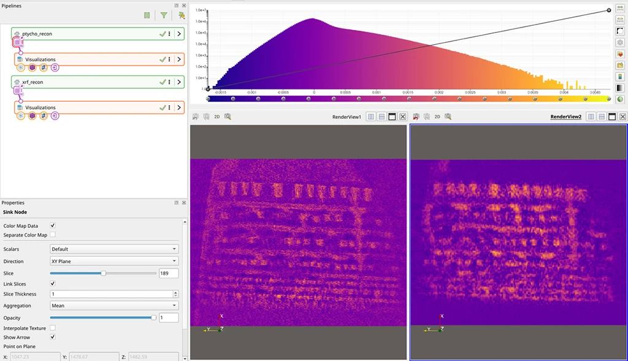The image size is (628, 361).
Task: Expand the first Visualizations node arrow
Action: 179,59
